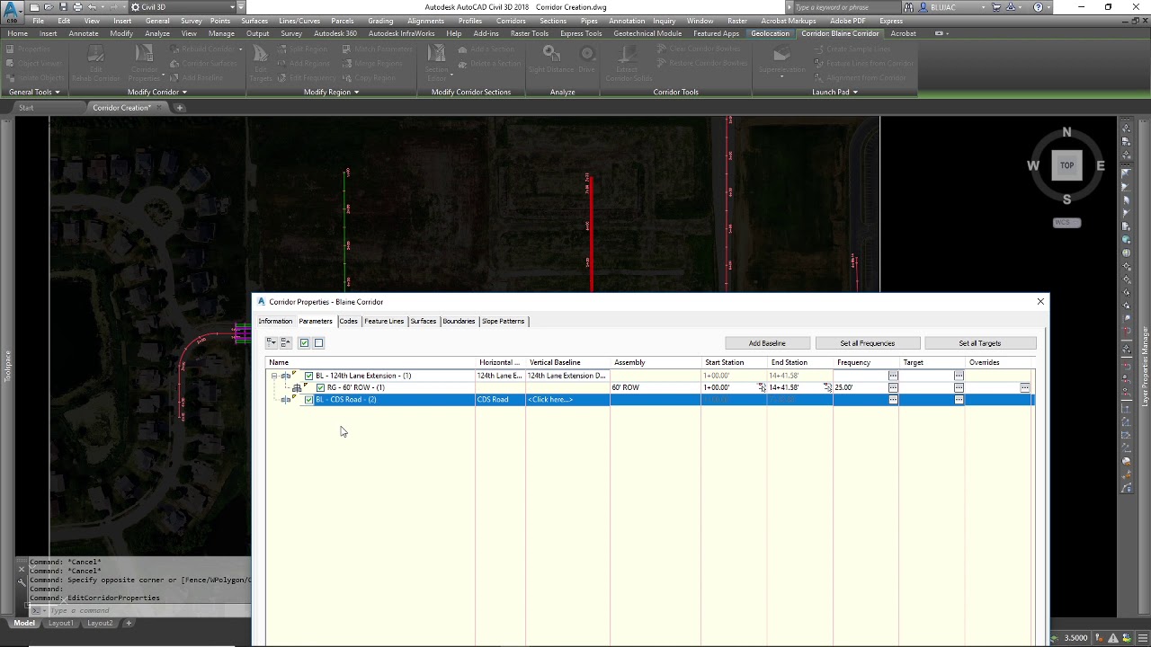
Task: Click the Set all Targets button
Action: coord(980,343)
